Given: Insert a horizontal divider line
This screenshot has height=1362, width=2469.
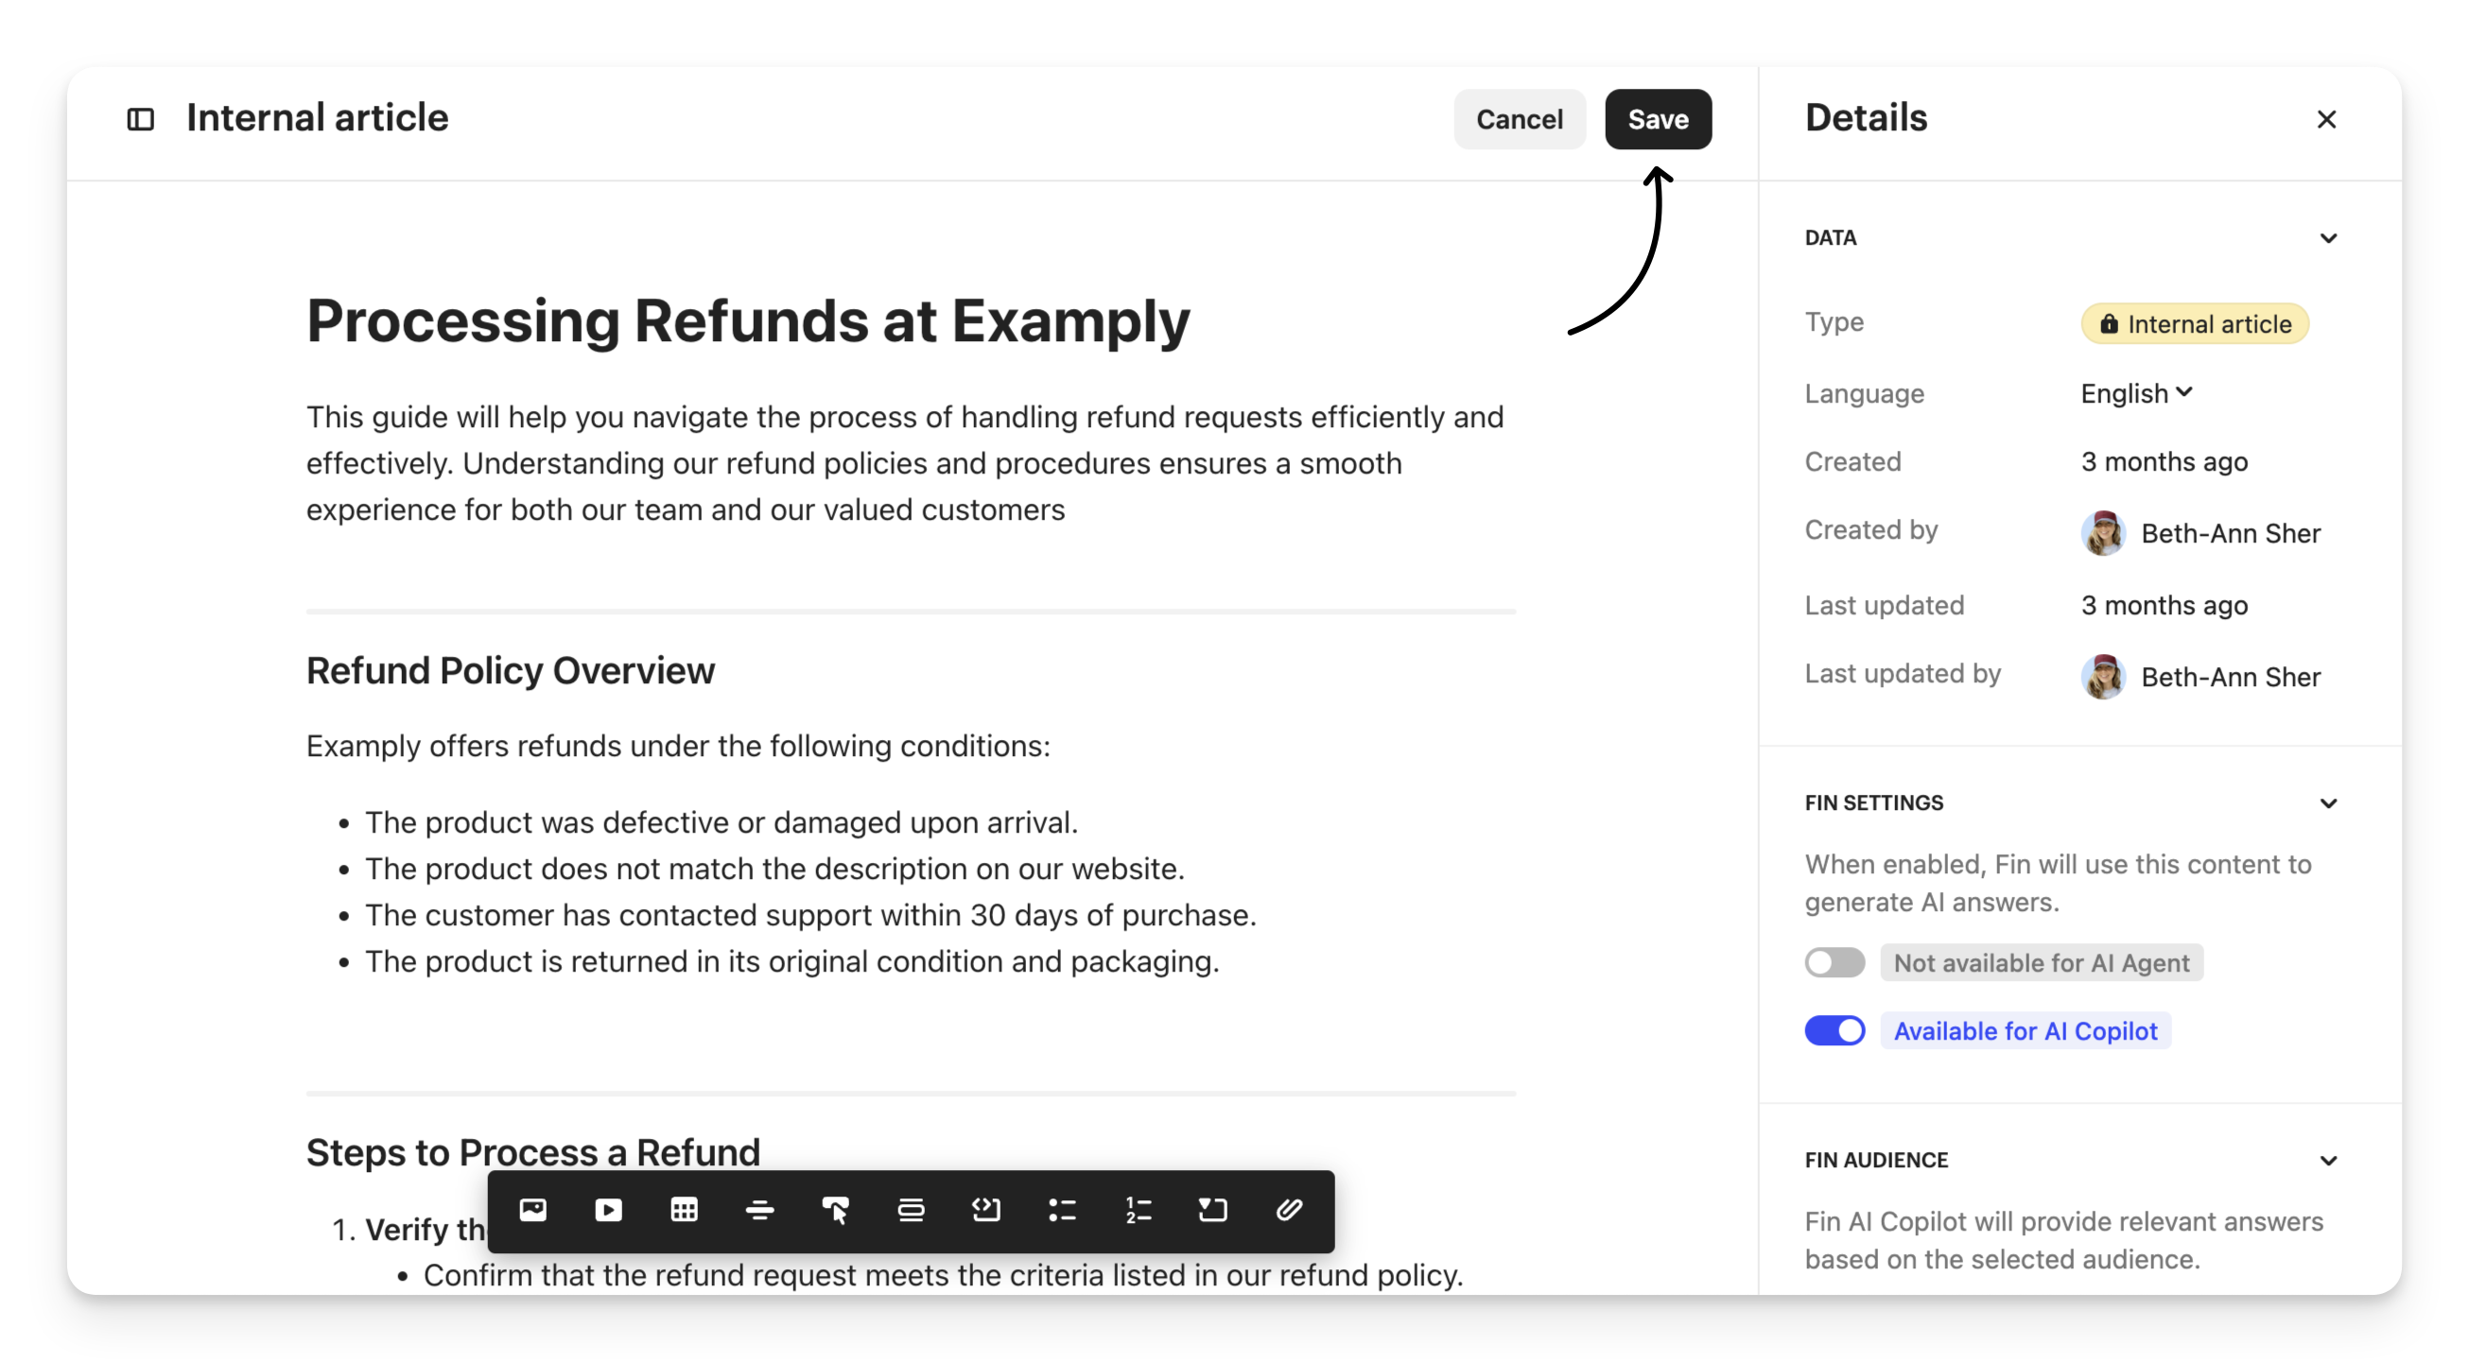Looking at the screenshot, I should (759, 1211).
